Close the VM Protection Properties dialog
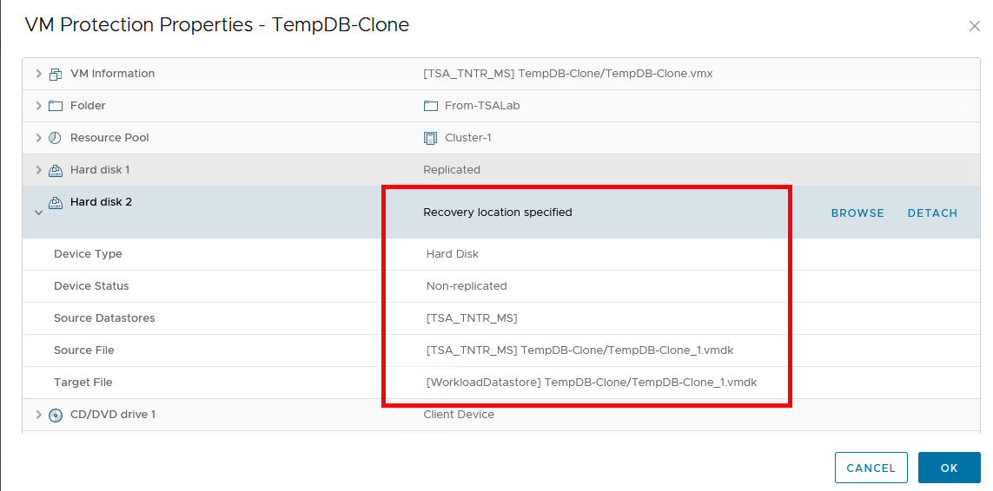 (974, 27)
